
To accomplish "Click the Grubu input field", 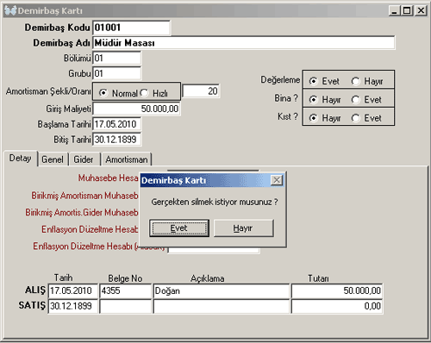I will pos(116,73).
